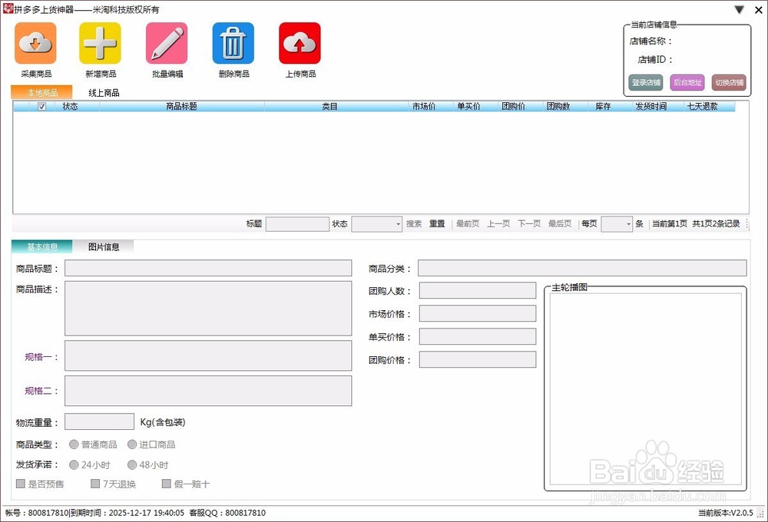Image resolution: width=768 pixels, height=522 pixels.
Task: Go to 下一页 next page
Action: (529, 224)
